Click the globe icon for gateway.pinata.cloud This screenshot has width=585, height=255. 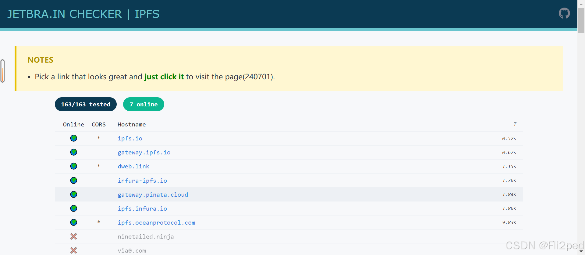[74, 195]
